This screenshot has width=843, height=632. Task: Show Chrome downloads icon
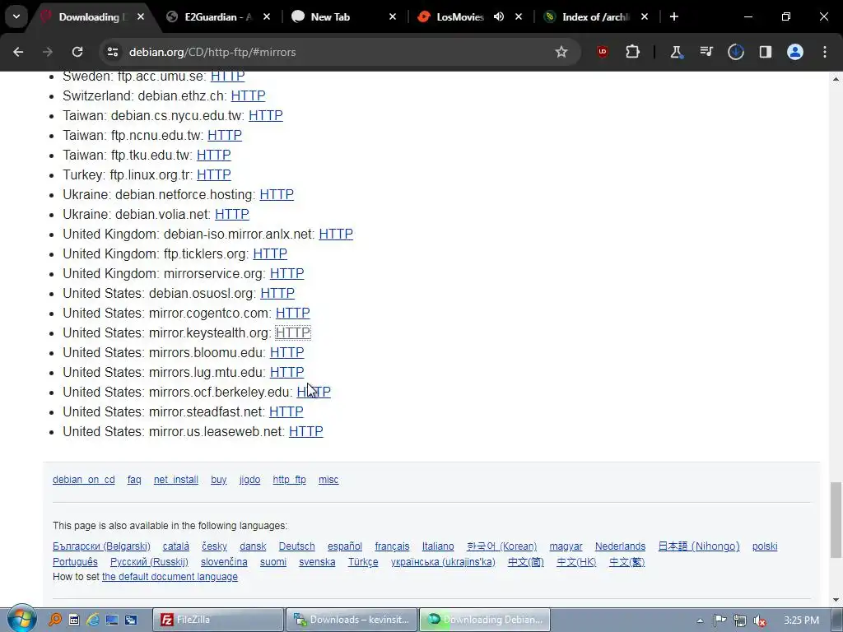click(735, 52)
